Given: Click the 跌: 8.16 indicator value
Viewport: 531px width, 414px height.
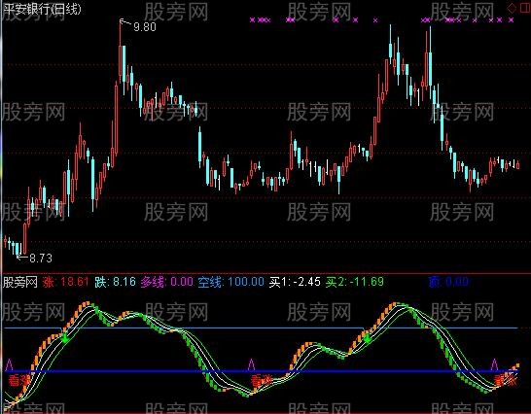Looking at the screenshot, I should point(115,282).
